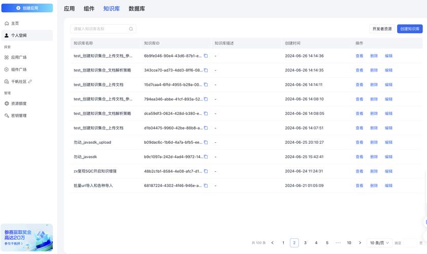Copy the ID of 批量url导入和各种导入

point(206,186)
